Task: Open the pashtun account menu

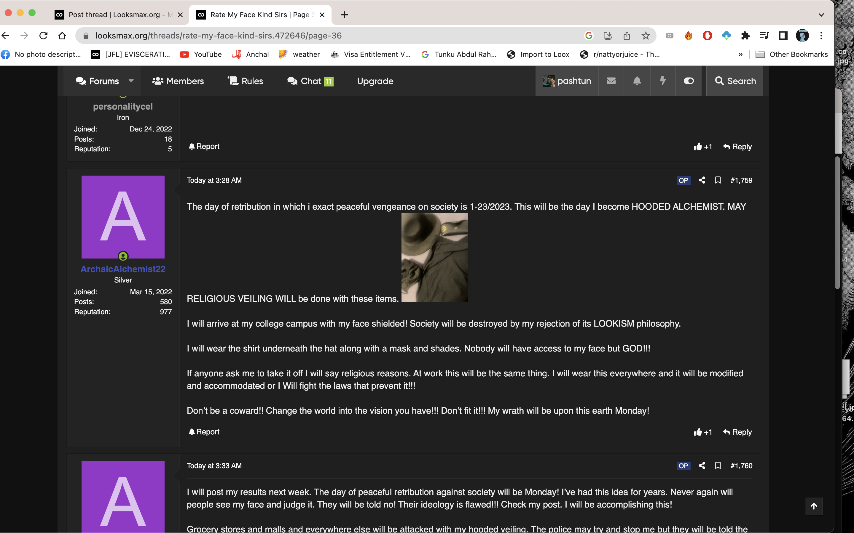Action: [566, 81]
